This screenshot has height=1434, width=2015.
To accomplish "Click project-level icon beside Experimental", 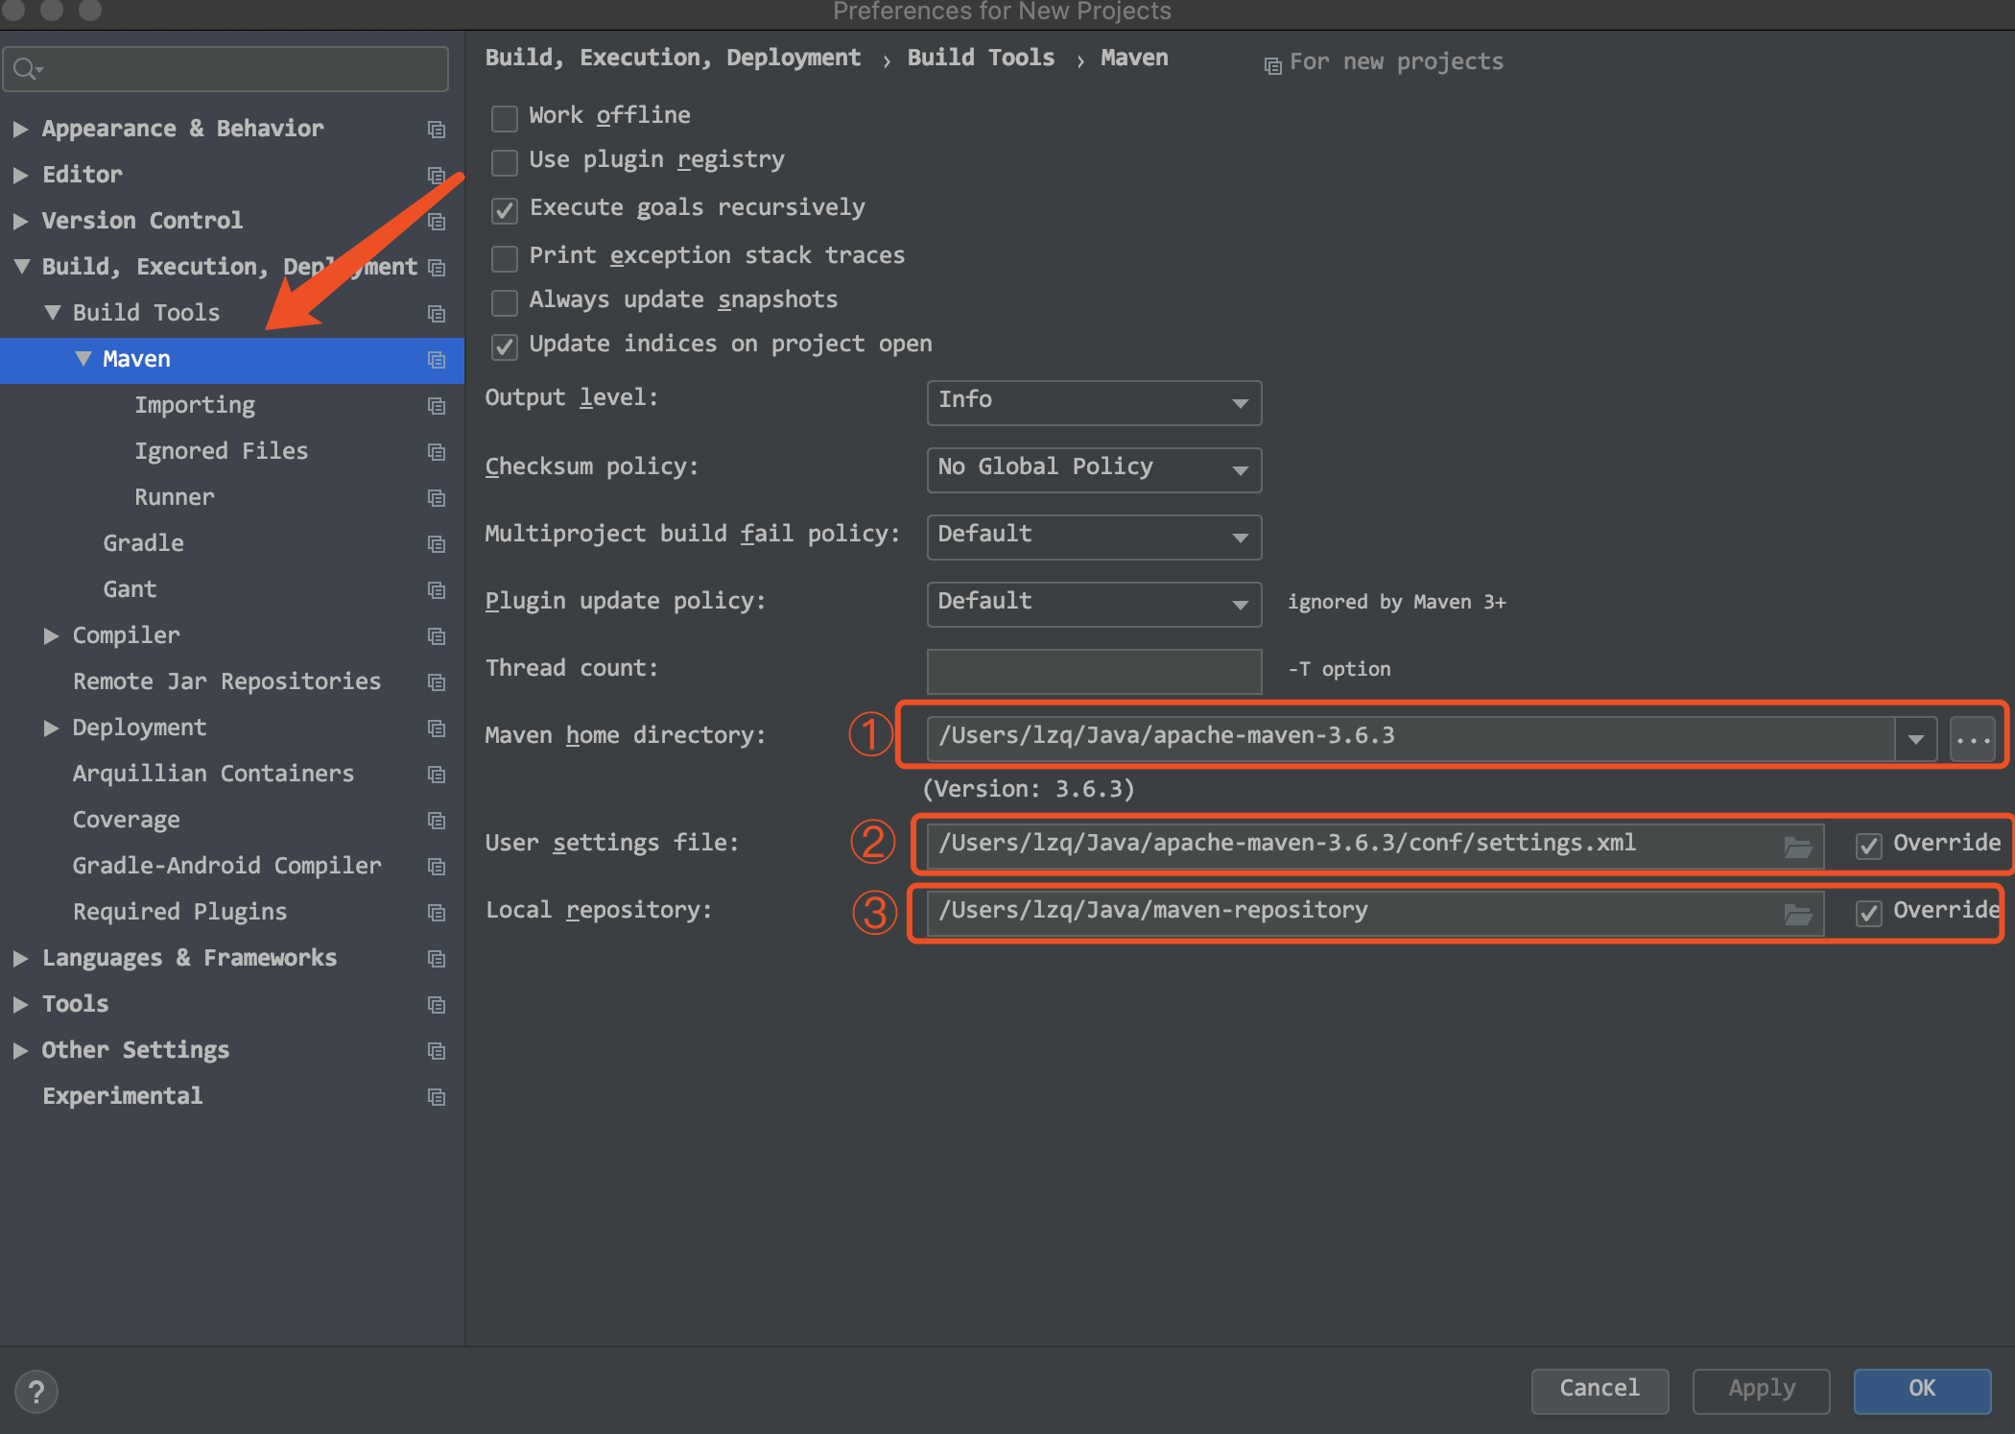I will (x=437, y=1096).
